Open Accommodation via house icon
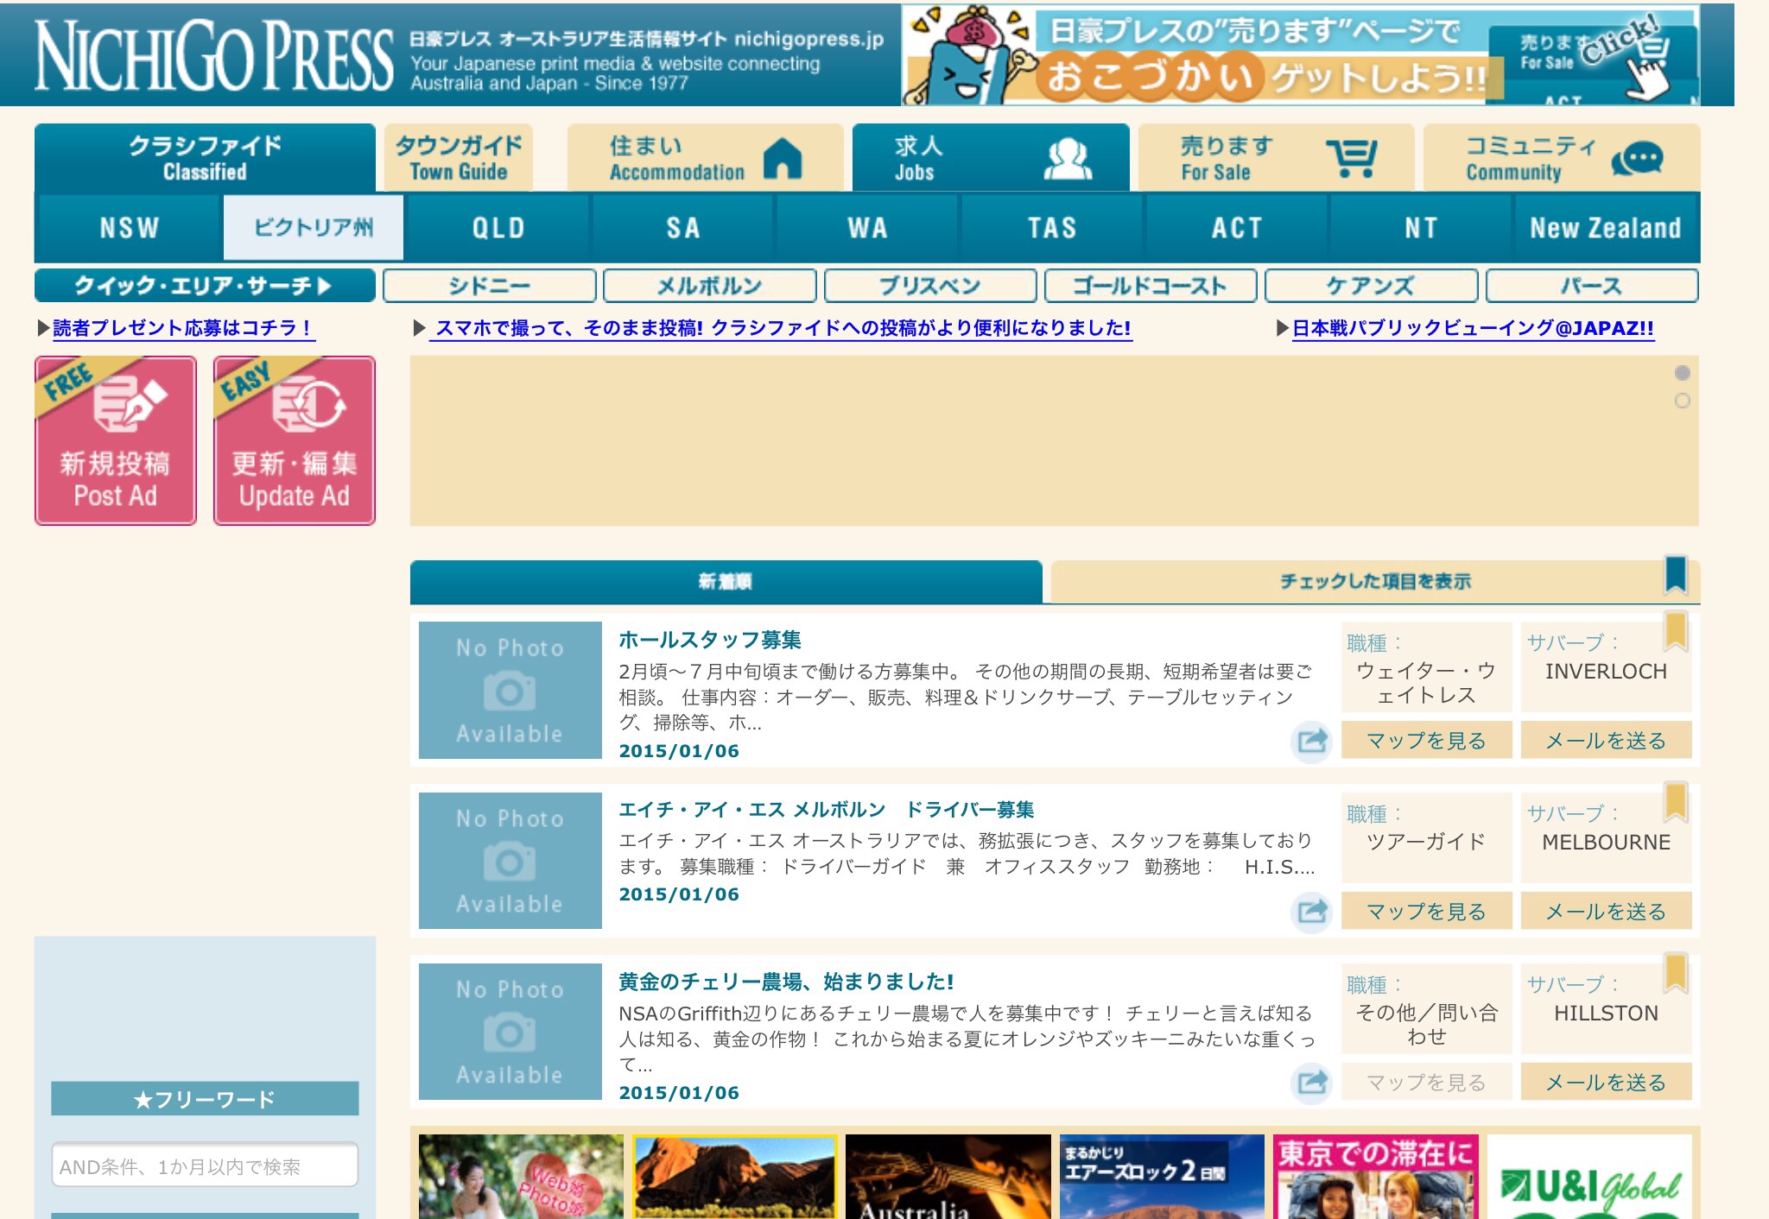This screenshot has width=1769, height=1219. [x=783, y=159]
